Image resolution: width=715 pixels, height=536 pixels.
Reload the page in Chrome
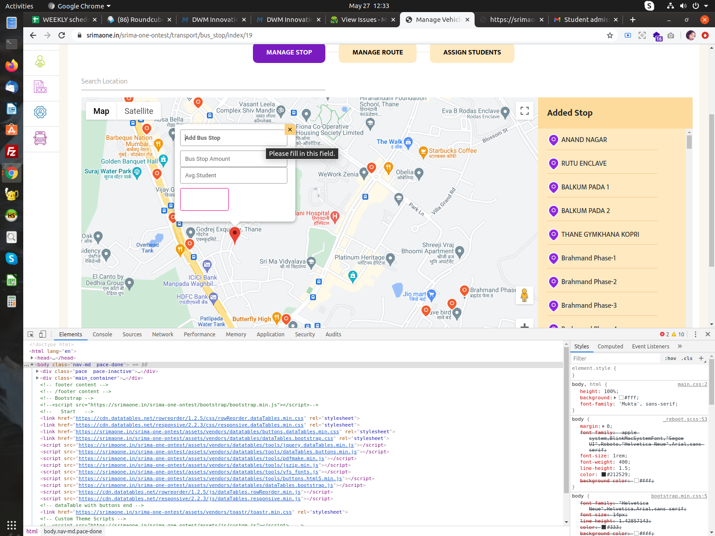tap(62, 35)
